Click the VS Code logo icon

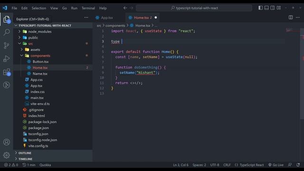tap(5, 8)
